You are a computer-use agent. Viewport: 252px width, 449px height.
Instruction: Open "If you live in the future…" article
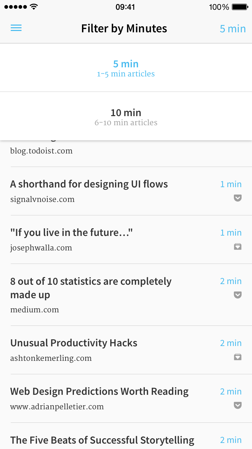[72, 233]
